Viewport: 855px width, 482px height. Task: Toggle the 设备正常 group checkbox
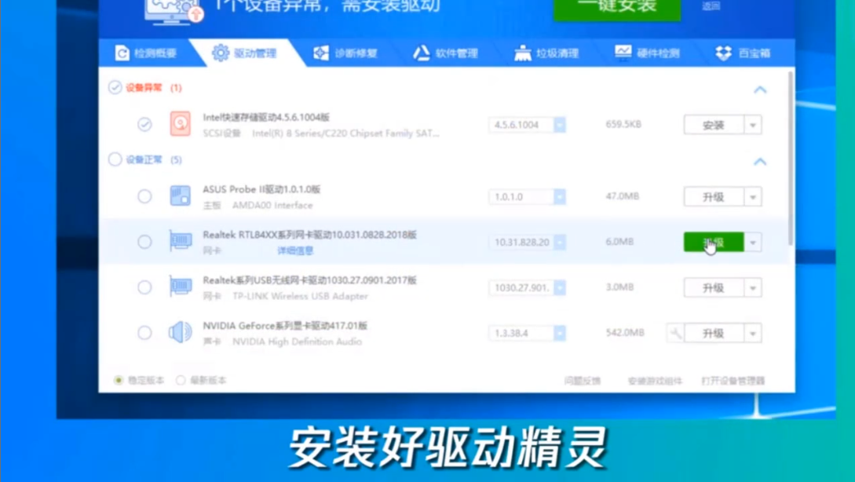coord(115,159)
